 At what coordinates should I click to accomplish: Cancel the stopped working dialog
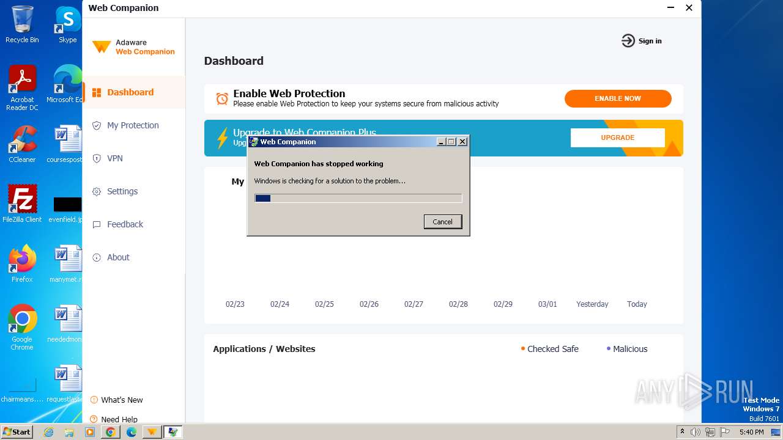tap(443, 222)
